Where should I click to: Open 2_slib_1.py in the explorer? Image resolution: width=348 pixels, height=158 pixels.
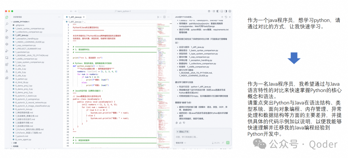(x=20, y=65)
